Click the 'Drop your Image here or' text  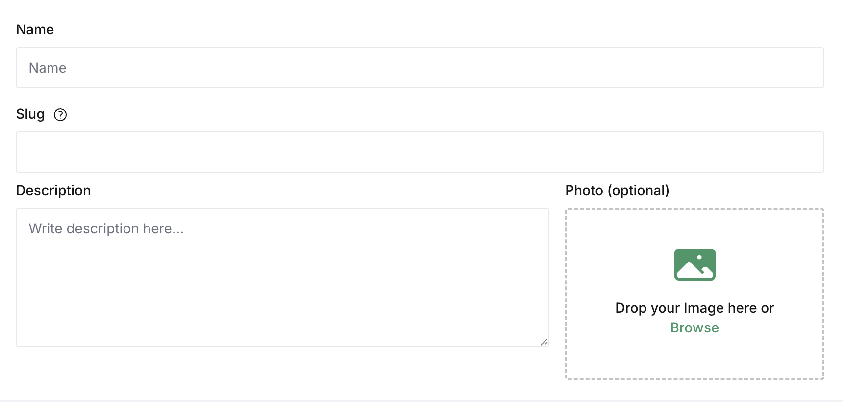[x=694, y=308]
